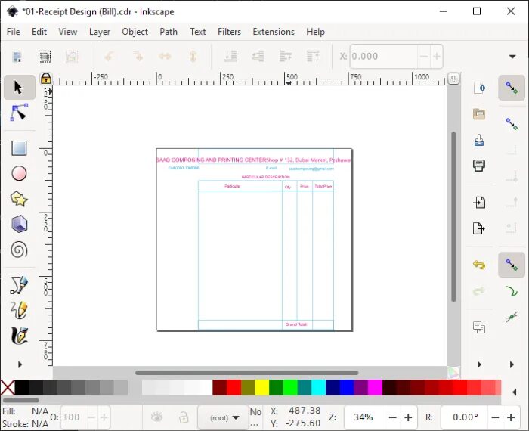
Task: Select the Pencil freehand tool
Action: pyautogui.click(x=19, y=311)
